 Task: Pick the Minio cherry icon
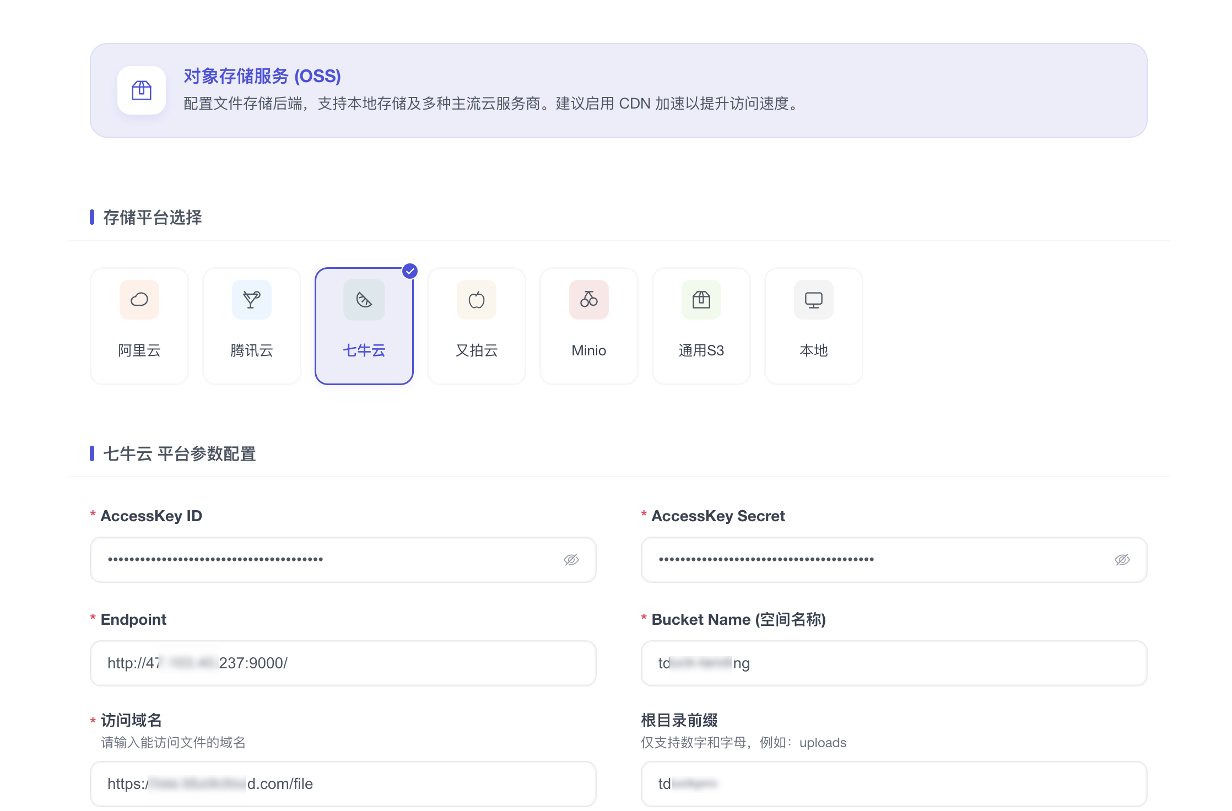[x=589, y=300]
